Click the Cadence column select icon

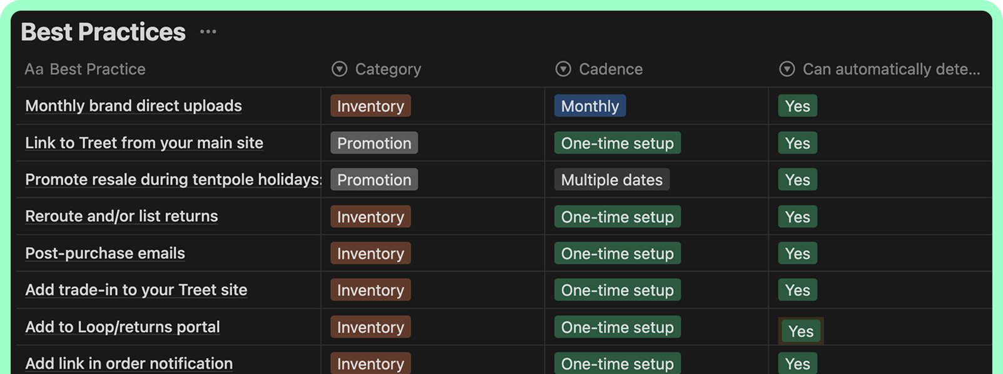[x=563, y=69]
